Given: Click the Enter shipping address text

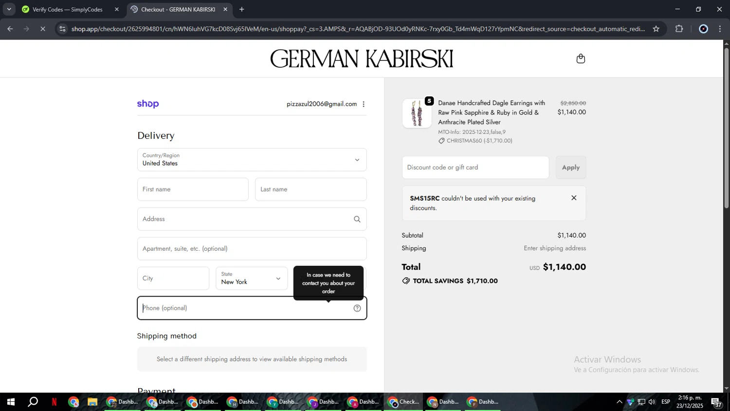Looking at the screenshot, I should point(555,248).
